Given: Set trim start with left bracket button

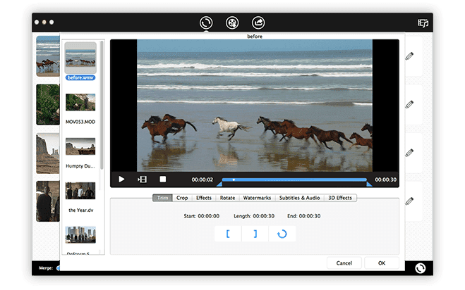Looking at the screenshot, I should click(x=228, y=234).
